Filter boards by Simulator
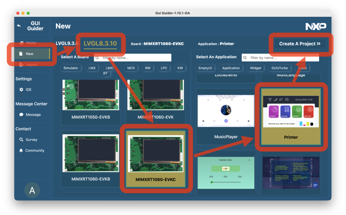This screenshot has width=346, height=215. pyautogui.click(x=71, y=68)
